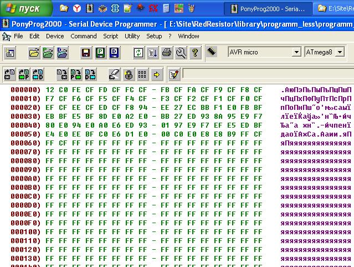Switch to the E:\Site taskbar window button
The height and width of the screenshot is (267, 354).
tap(335, 8)
